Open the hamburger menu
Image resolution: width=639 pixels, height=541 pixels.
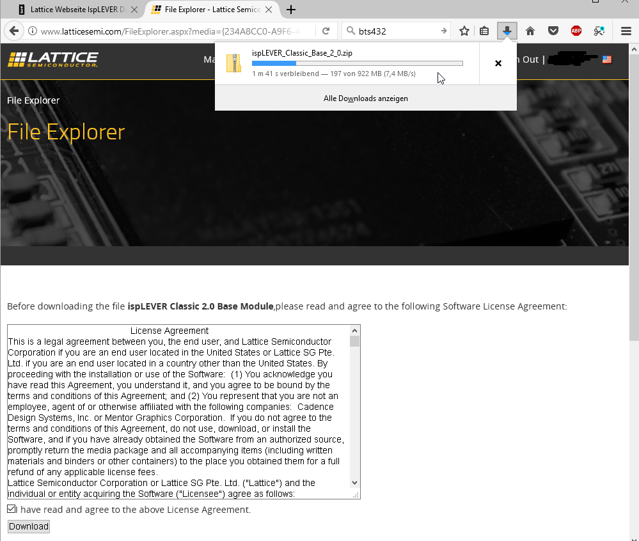point(626,31)
